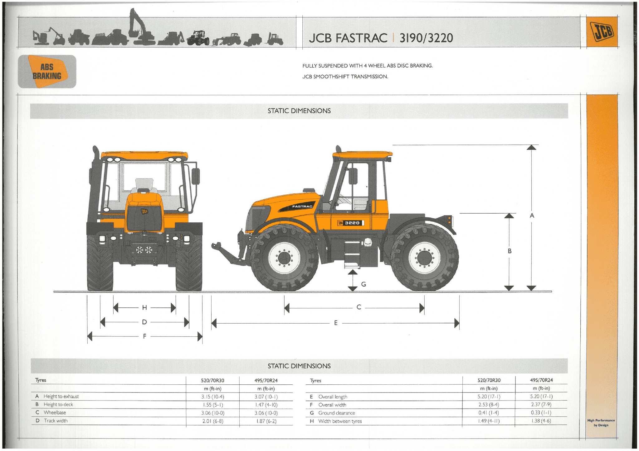Click dimension label A beside height arrow
Image resolution: width=639 pixels, height=451 pixels.
tap(532, 216)
